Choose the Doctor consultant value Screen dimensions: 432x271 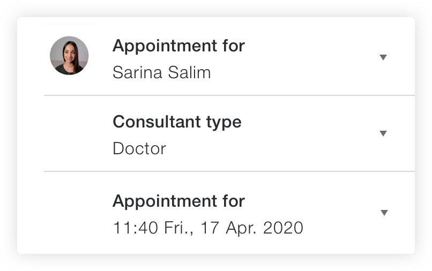click(x=139, y=149)
